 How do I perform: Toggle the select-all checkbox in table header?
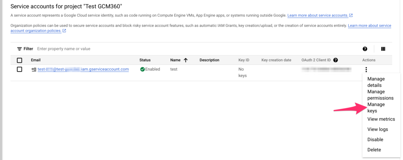tap(19, 60)
